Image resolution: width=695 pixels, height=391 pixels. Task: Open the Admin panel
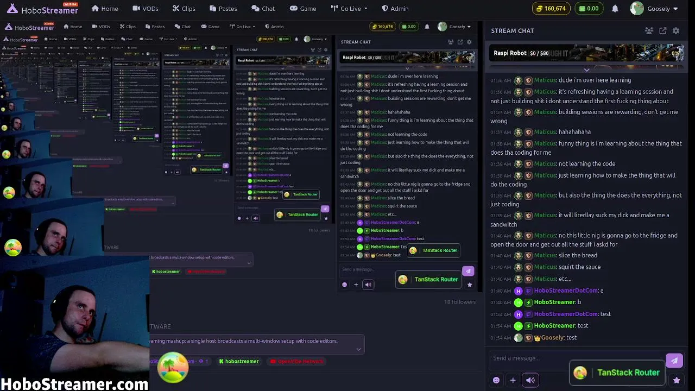click(x=395, y=9)
